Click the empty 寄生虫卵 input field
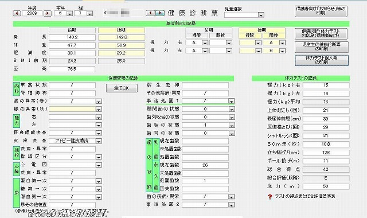The height and width of the screenshot is (218, 367). [x=205, y=85]
